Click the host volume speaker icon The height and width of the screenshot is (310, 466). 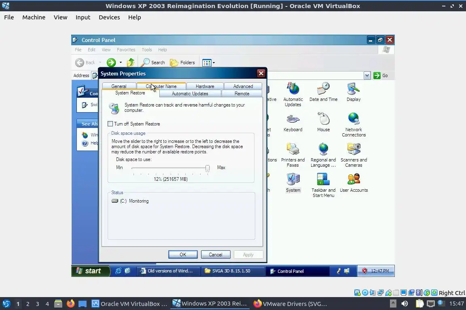point(405,304)
